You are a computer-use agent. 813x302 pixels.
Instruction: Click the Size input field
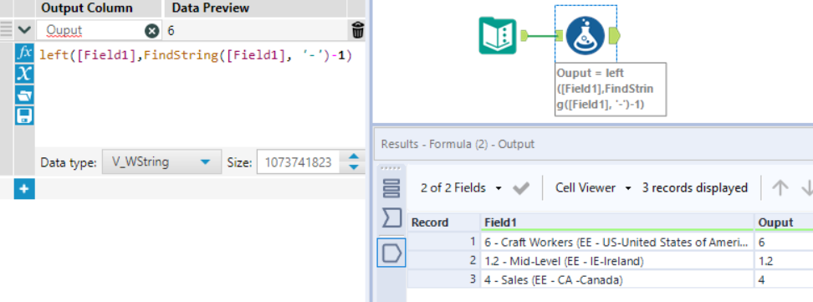(x=298, y=162)
